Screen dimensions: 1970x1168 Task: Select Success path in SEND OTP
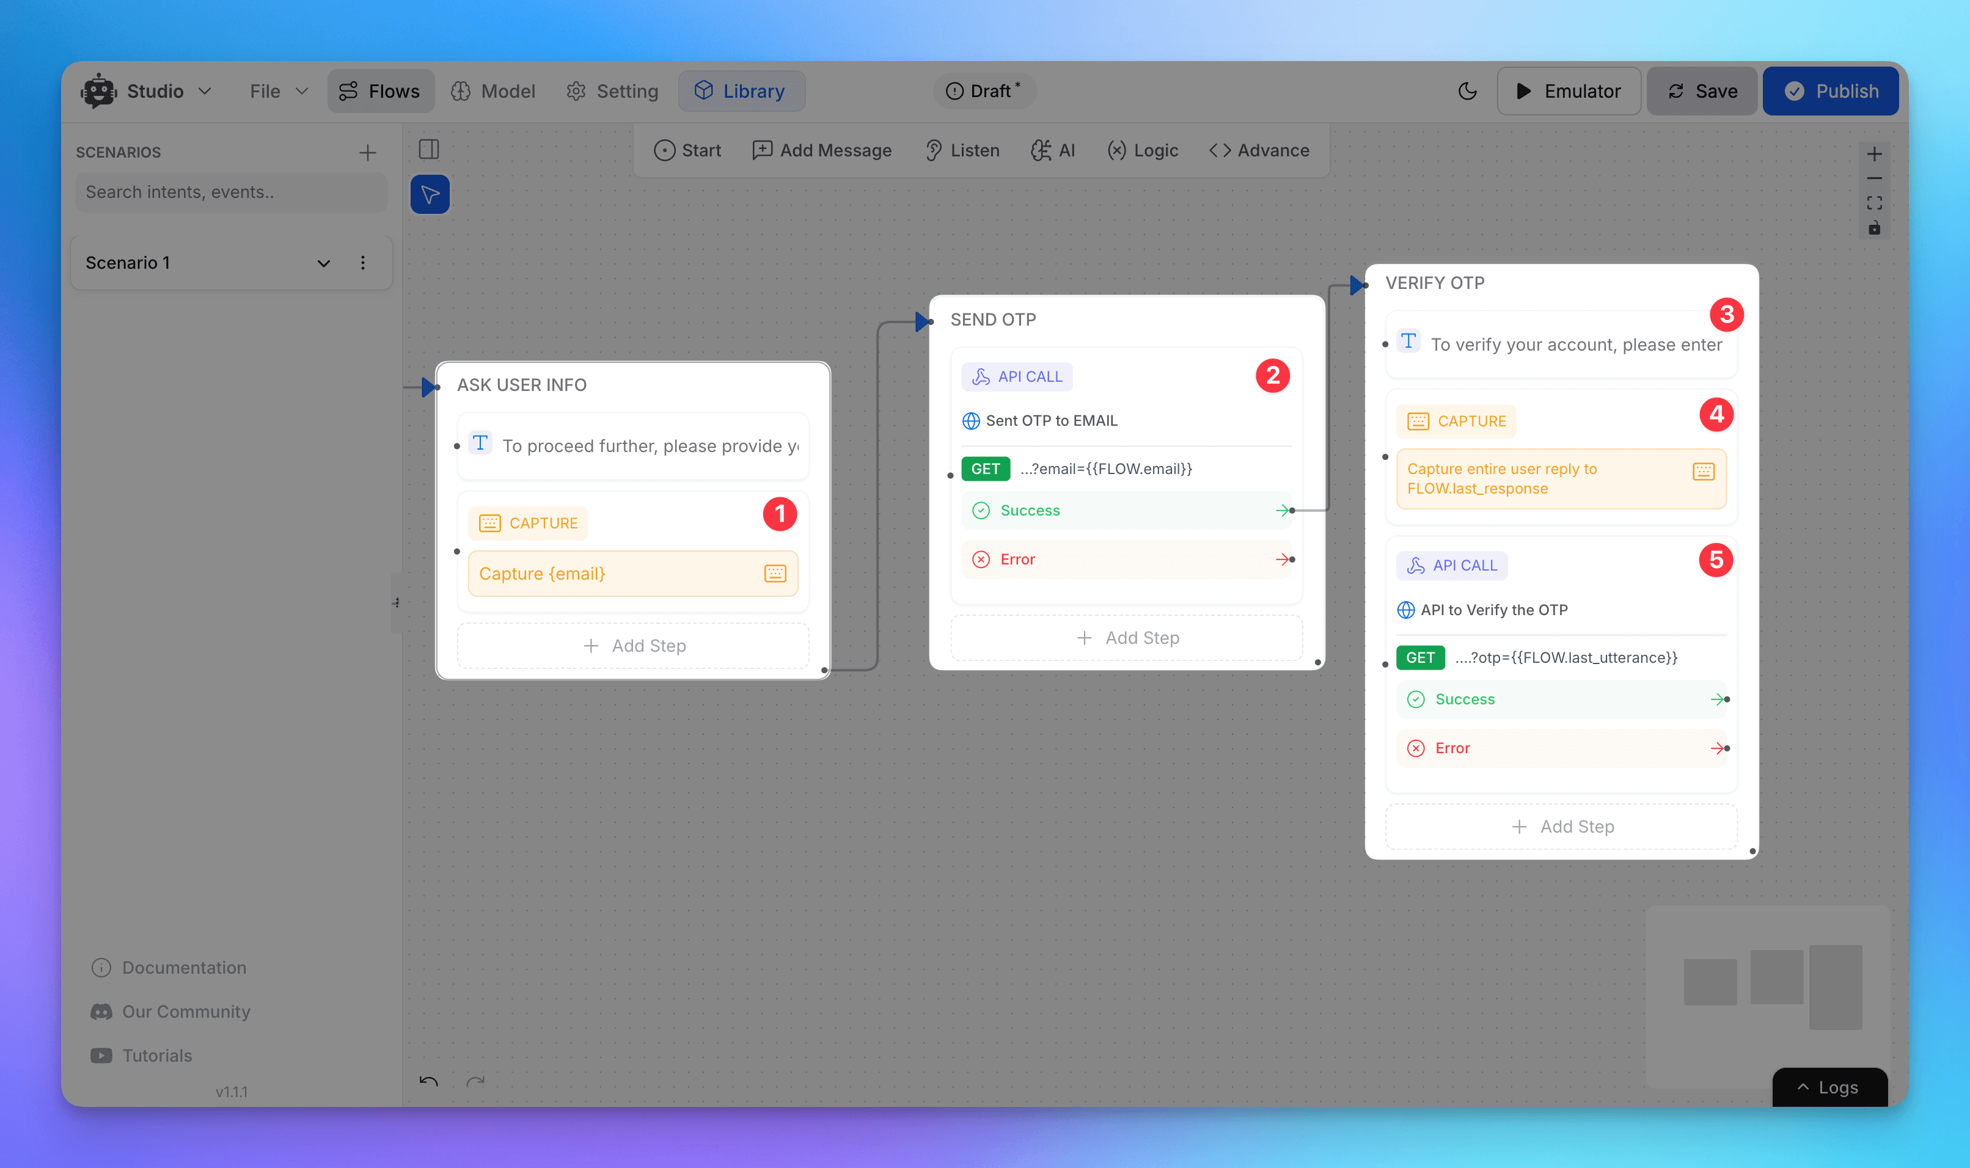click(1127, 511)
